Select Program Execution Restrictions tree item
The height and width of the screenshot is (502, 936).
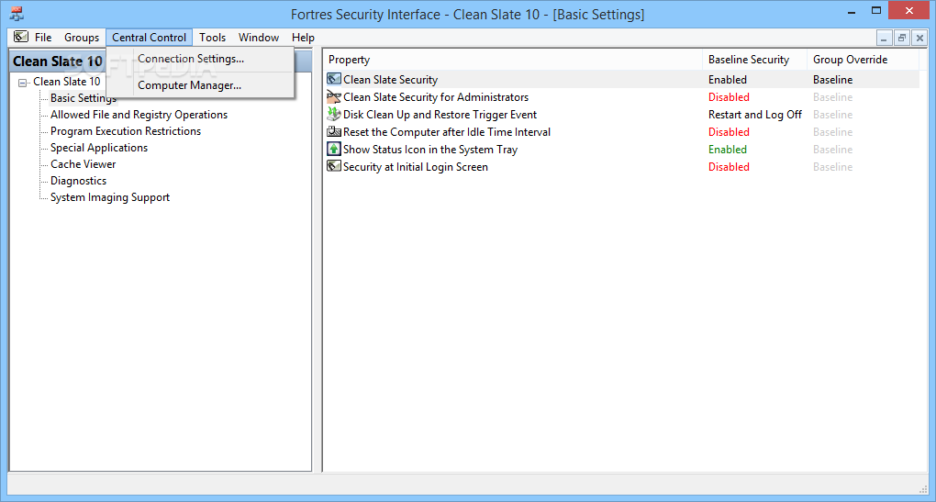[126, 131]
